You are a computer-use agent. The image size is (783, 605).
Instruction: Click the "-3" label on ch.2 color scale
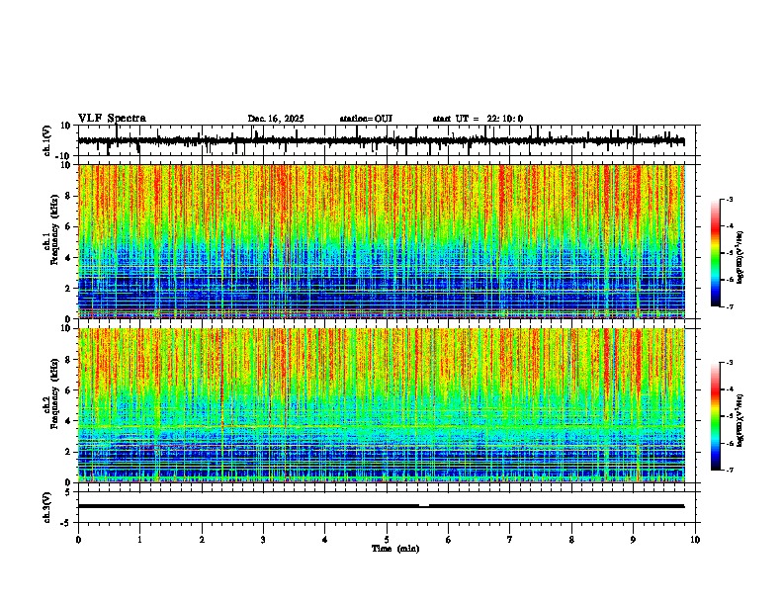(730, 363)
